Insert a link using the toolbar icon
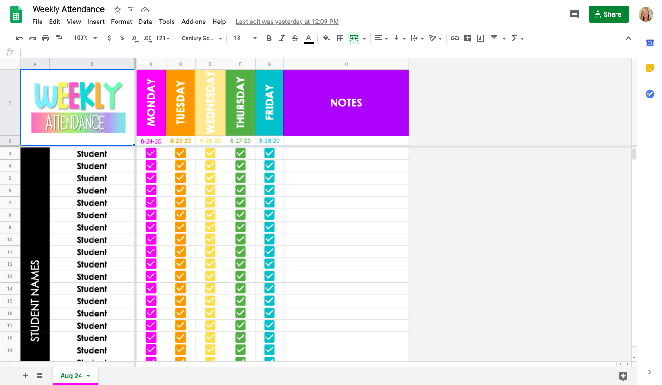Viewport: 662px width, 385px height. (x=455, y=38)
